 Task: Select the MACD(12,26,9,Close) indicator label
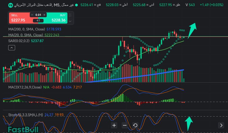[x=25, y=87]
